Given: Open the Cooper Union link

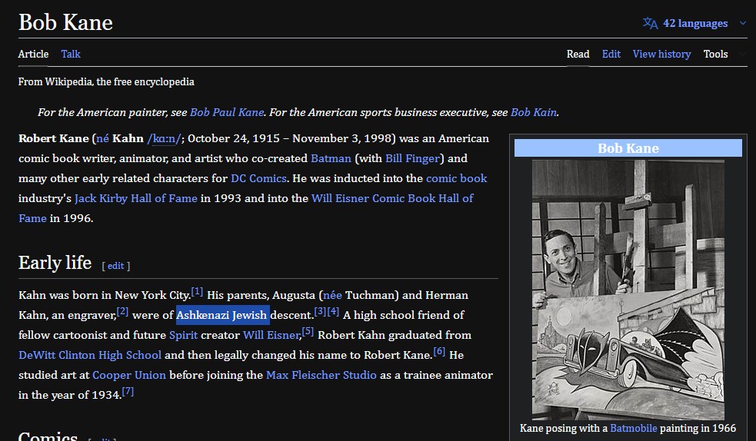Looking at the screenshot, I should point(128,375).
